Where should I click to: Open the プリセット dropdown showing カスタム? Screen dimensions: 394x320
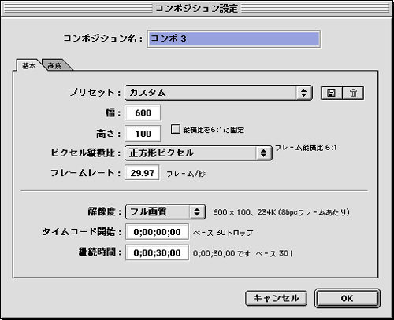pos(218,93)
